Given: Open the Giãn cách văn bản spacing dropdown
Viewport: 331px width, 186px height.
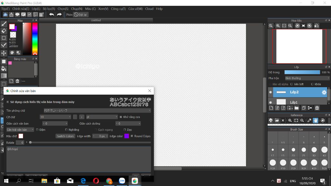Looking at the screenshot, I should click(x=55, y=123).
